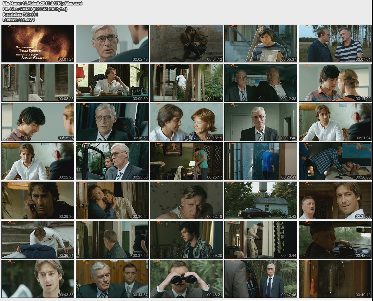This screenshot has width=373, height=301.
Task: Select the frame timestamped 00:23:53
Action: (x=112, y=161)
